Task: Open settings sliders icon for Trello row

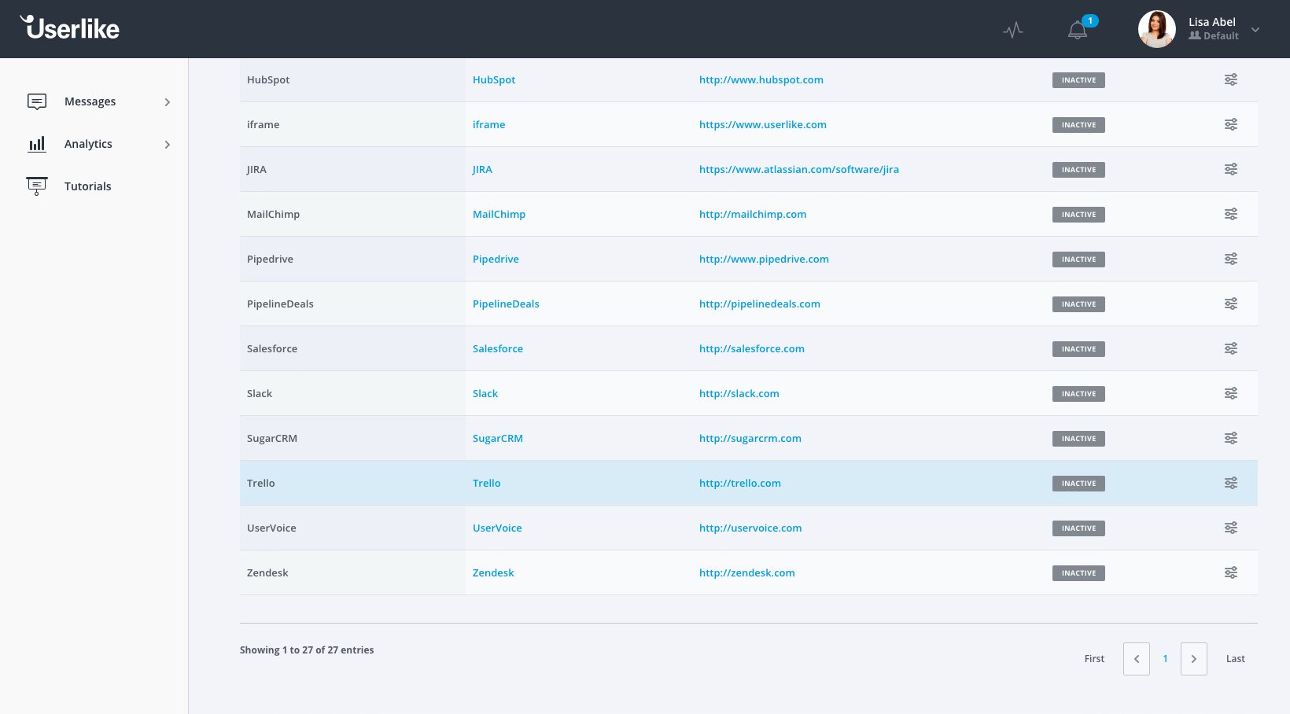Action: coord(1231,483)
